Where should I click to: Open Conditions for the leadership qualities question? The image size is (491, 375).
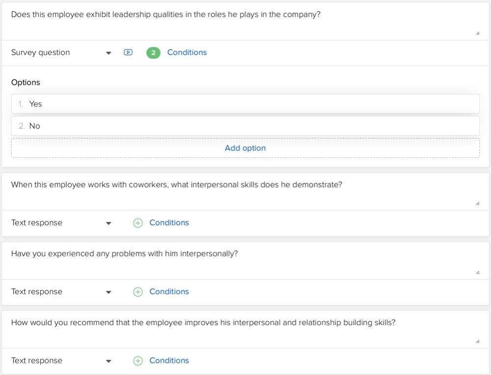click(x=187, y=52)
